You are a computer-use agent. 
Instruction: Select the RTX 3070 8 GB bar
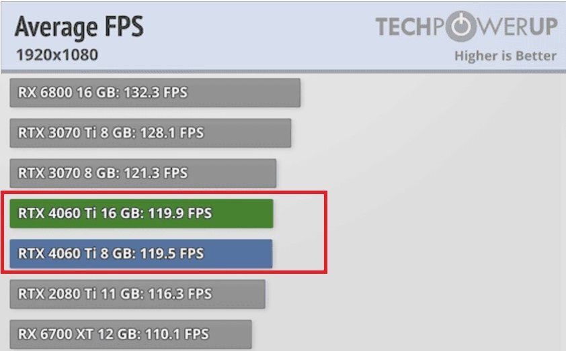coord(143,173)
